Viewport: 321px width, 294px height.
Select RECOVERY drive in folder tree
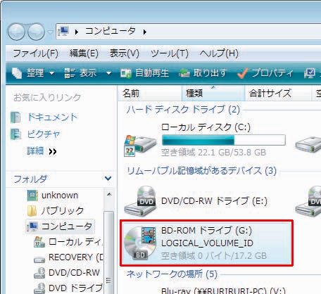click(68, 257)
